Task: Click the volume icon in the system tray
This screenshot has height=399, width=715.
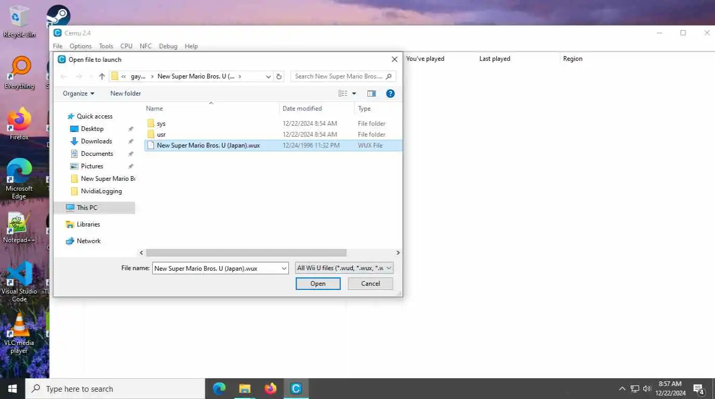Action: tap(647, 389)
